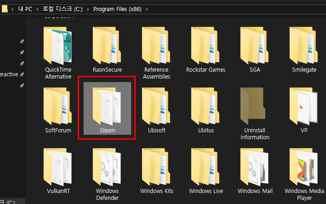Select the Windows Kits folder icon

click(156, 167)
